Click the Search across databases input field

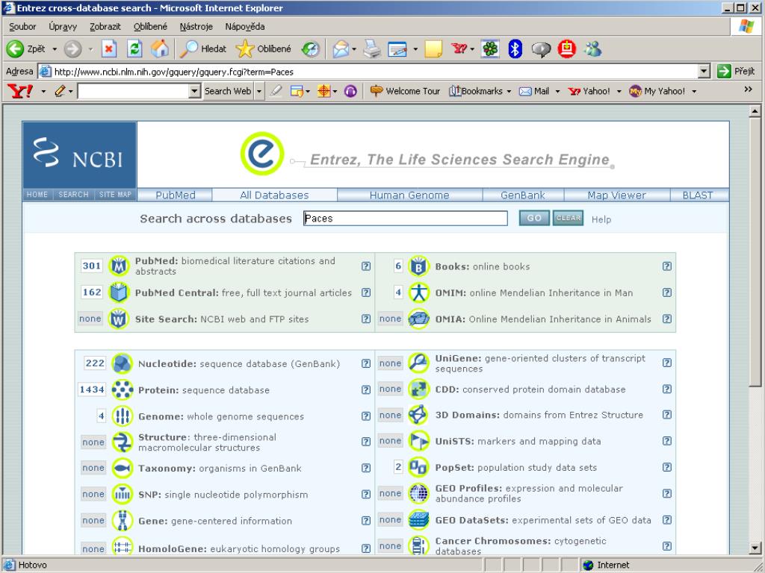click(x=406, y=219)
